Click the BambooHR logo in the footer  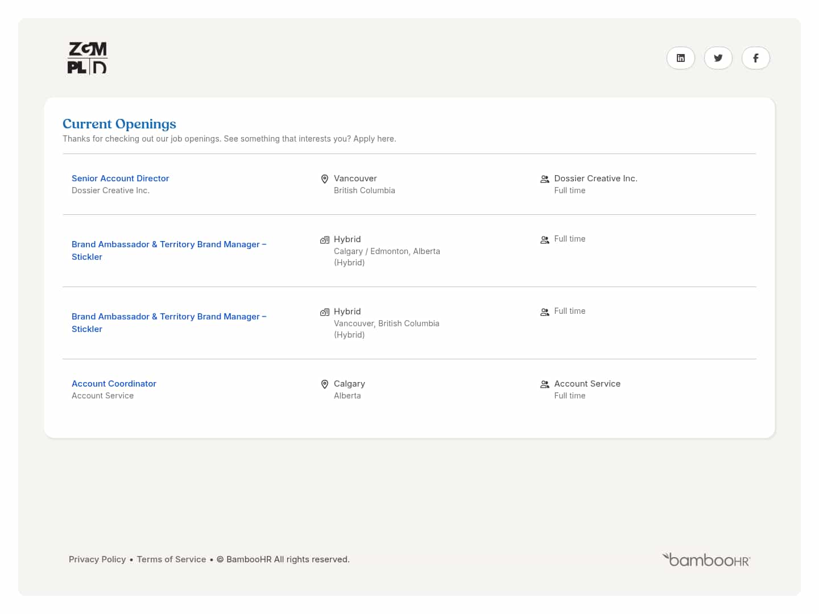(706, 559)
